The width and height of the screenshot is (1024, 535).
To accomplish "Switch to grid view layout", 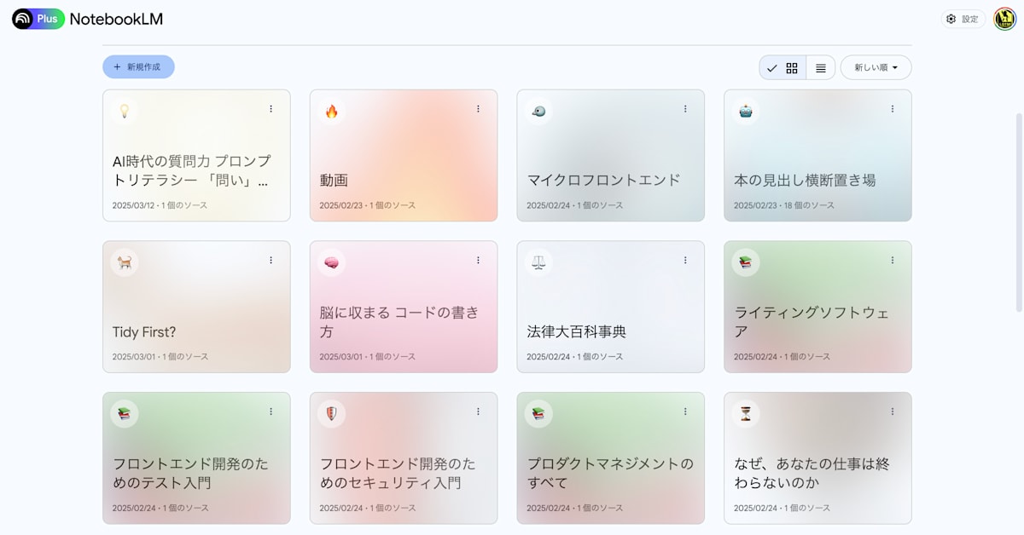I will click(x=792, y=68).
